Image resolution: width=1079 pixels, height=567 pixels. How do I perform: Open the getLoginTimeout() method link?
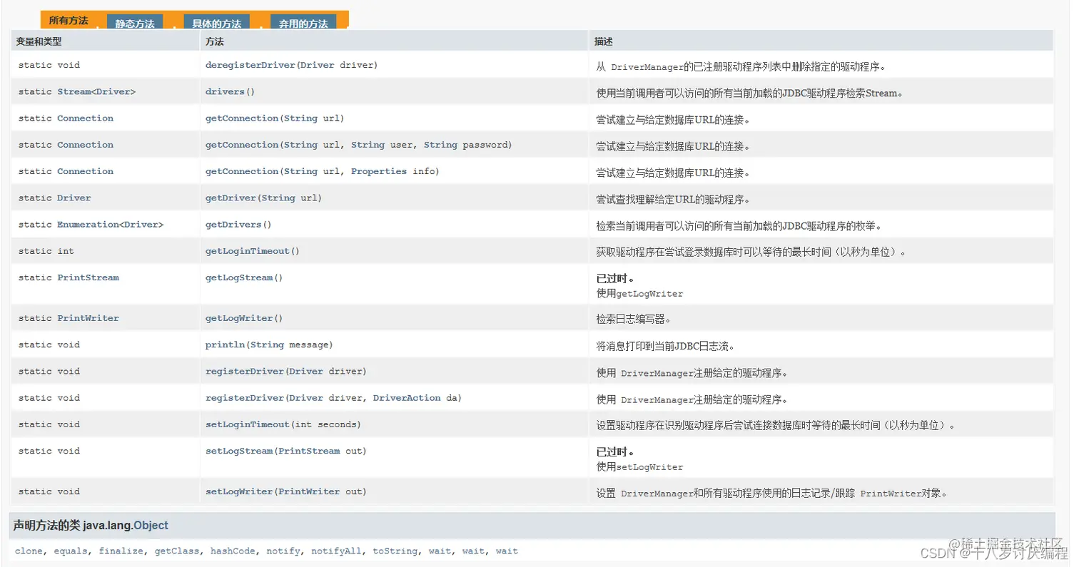248,251
